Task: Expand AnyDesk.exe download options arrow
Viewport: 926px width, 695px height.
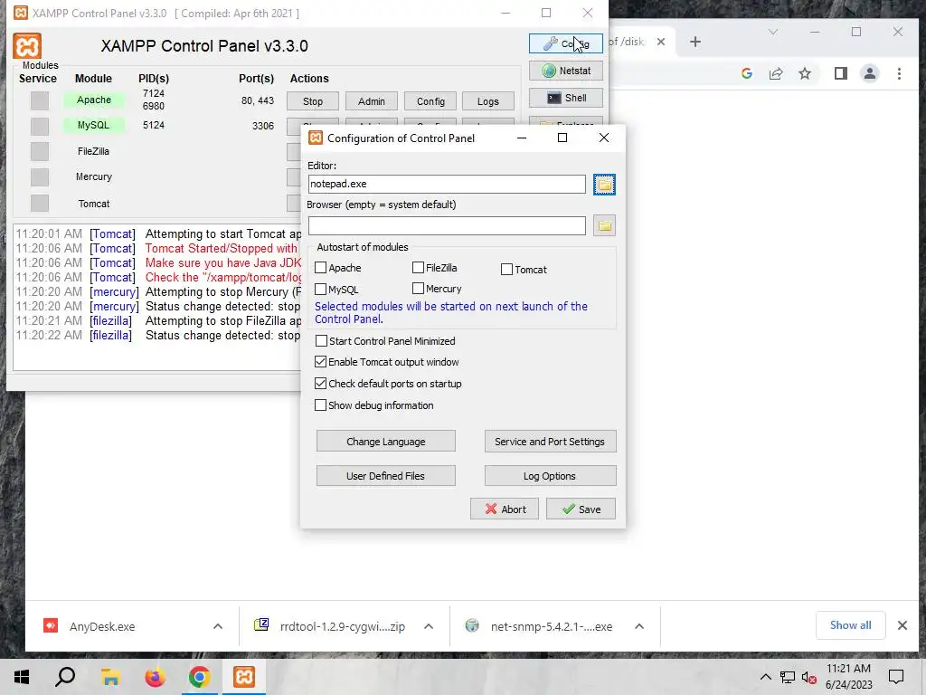Action: (x=218, y=626)
